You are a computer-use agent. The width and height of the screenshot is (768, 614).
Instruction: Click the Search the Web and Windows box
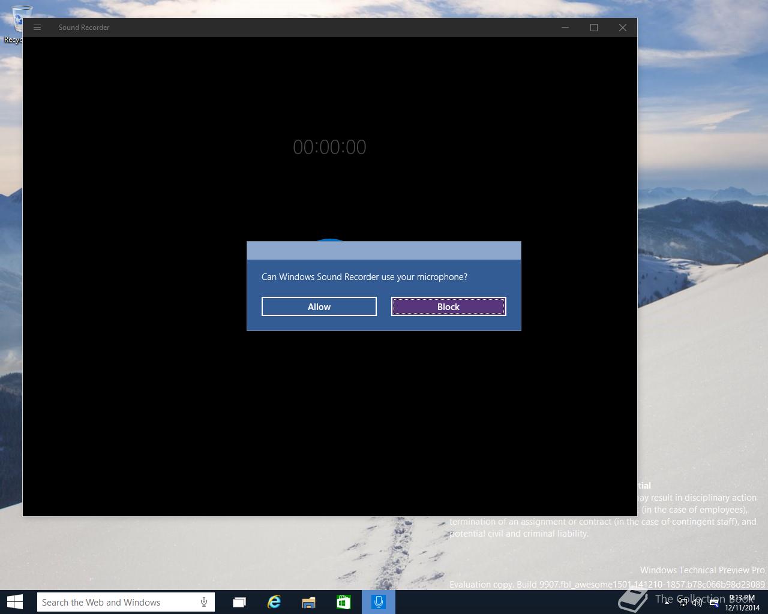click(x=126, y=602)
